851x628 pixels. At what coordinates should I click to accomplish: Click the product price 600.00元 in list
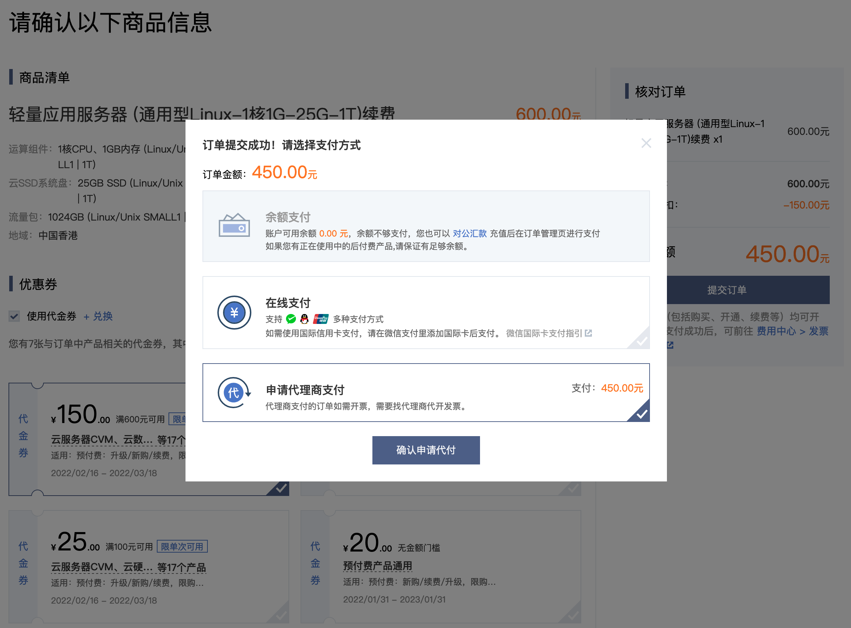click(x=548, y=114)
